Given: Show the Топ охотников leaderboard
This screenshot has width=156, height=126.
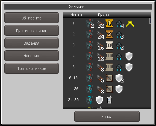Looking at the screenshot, I should coord(32,68).
